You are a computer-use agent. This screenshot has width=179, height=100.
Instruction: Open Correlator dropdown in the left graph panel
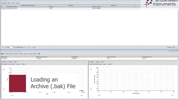(x=5, y=62)
